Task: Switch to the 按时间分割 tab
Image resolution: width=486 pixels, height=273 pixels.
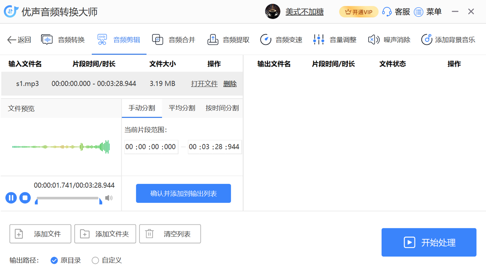Action: click(x=222, y=108)
